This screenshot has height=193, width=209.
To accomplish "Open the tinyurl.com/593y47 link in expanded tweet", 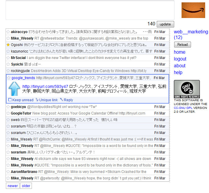I will (45, 86).
